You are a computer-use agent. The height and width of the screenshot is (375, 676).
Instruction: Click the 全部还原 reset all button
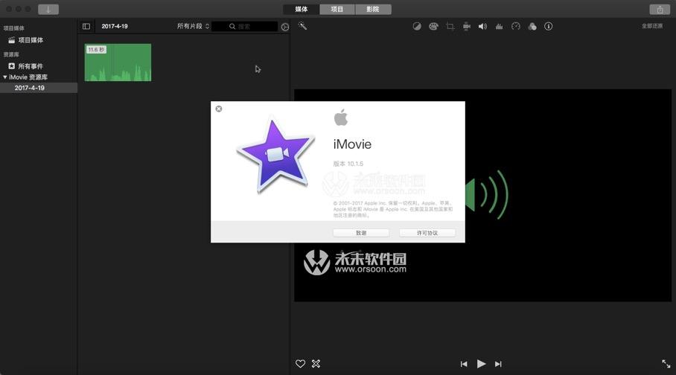652,26
